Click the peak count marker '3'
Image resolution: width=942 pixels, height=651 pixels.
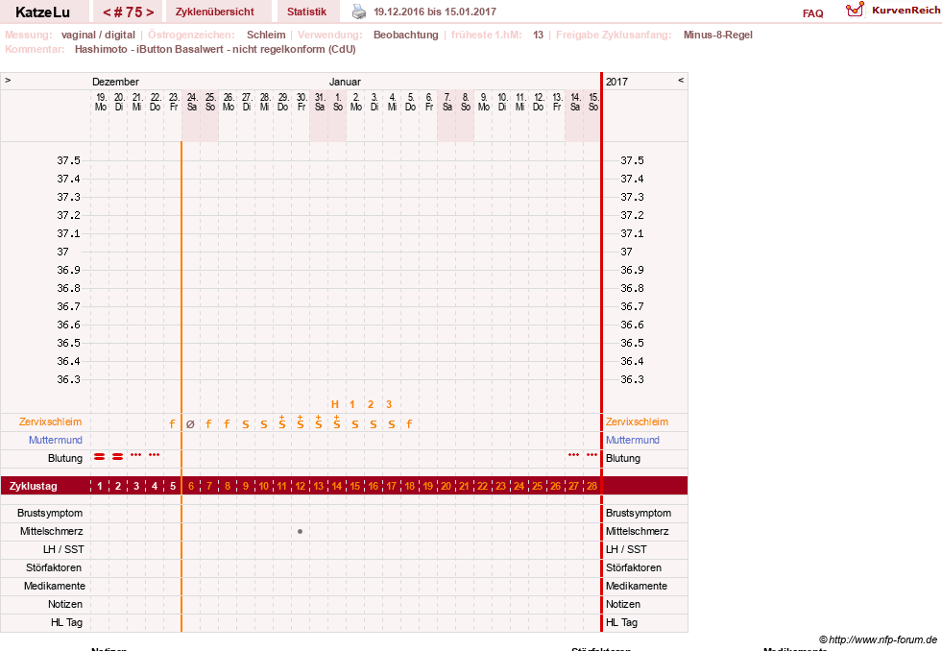(x=389, y=404)
